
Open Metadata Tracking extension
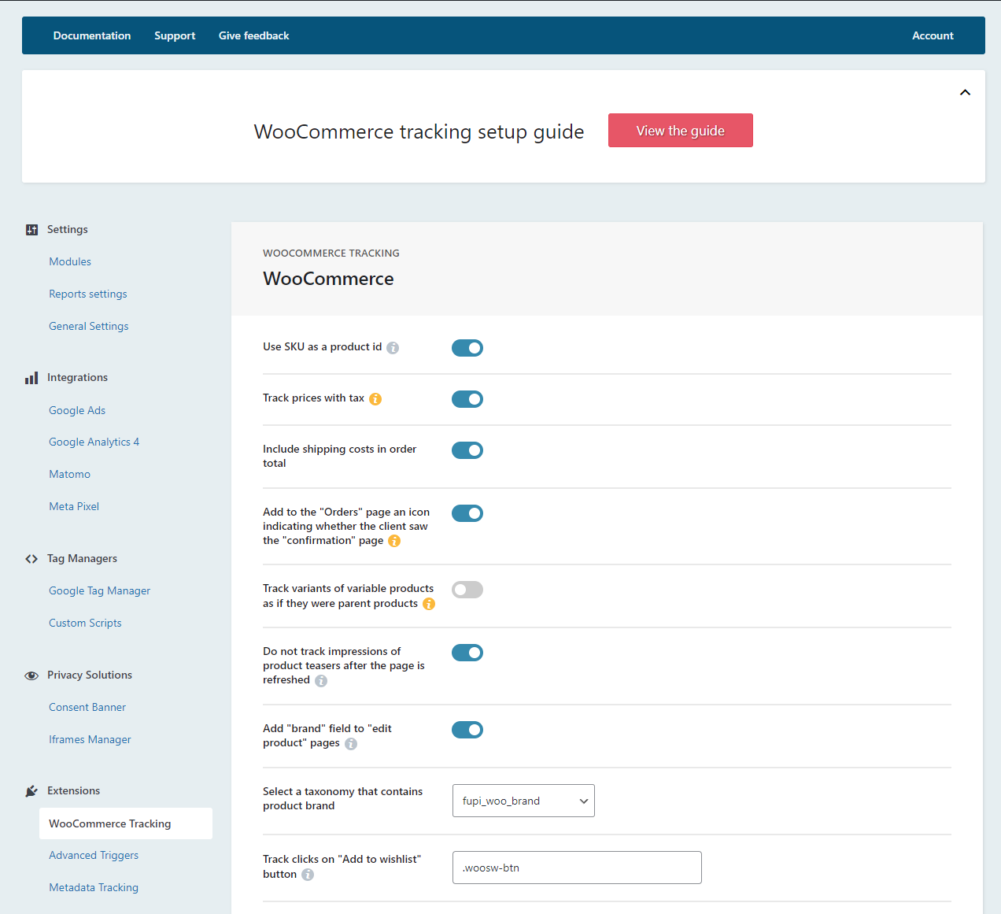[94, 887]
